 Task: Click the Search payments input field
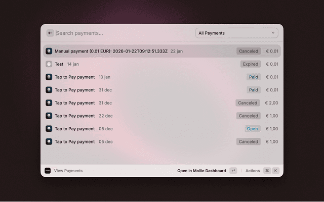(121, 33)
